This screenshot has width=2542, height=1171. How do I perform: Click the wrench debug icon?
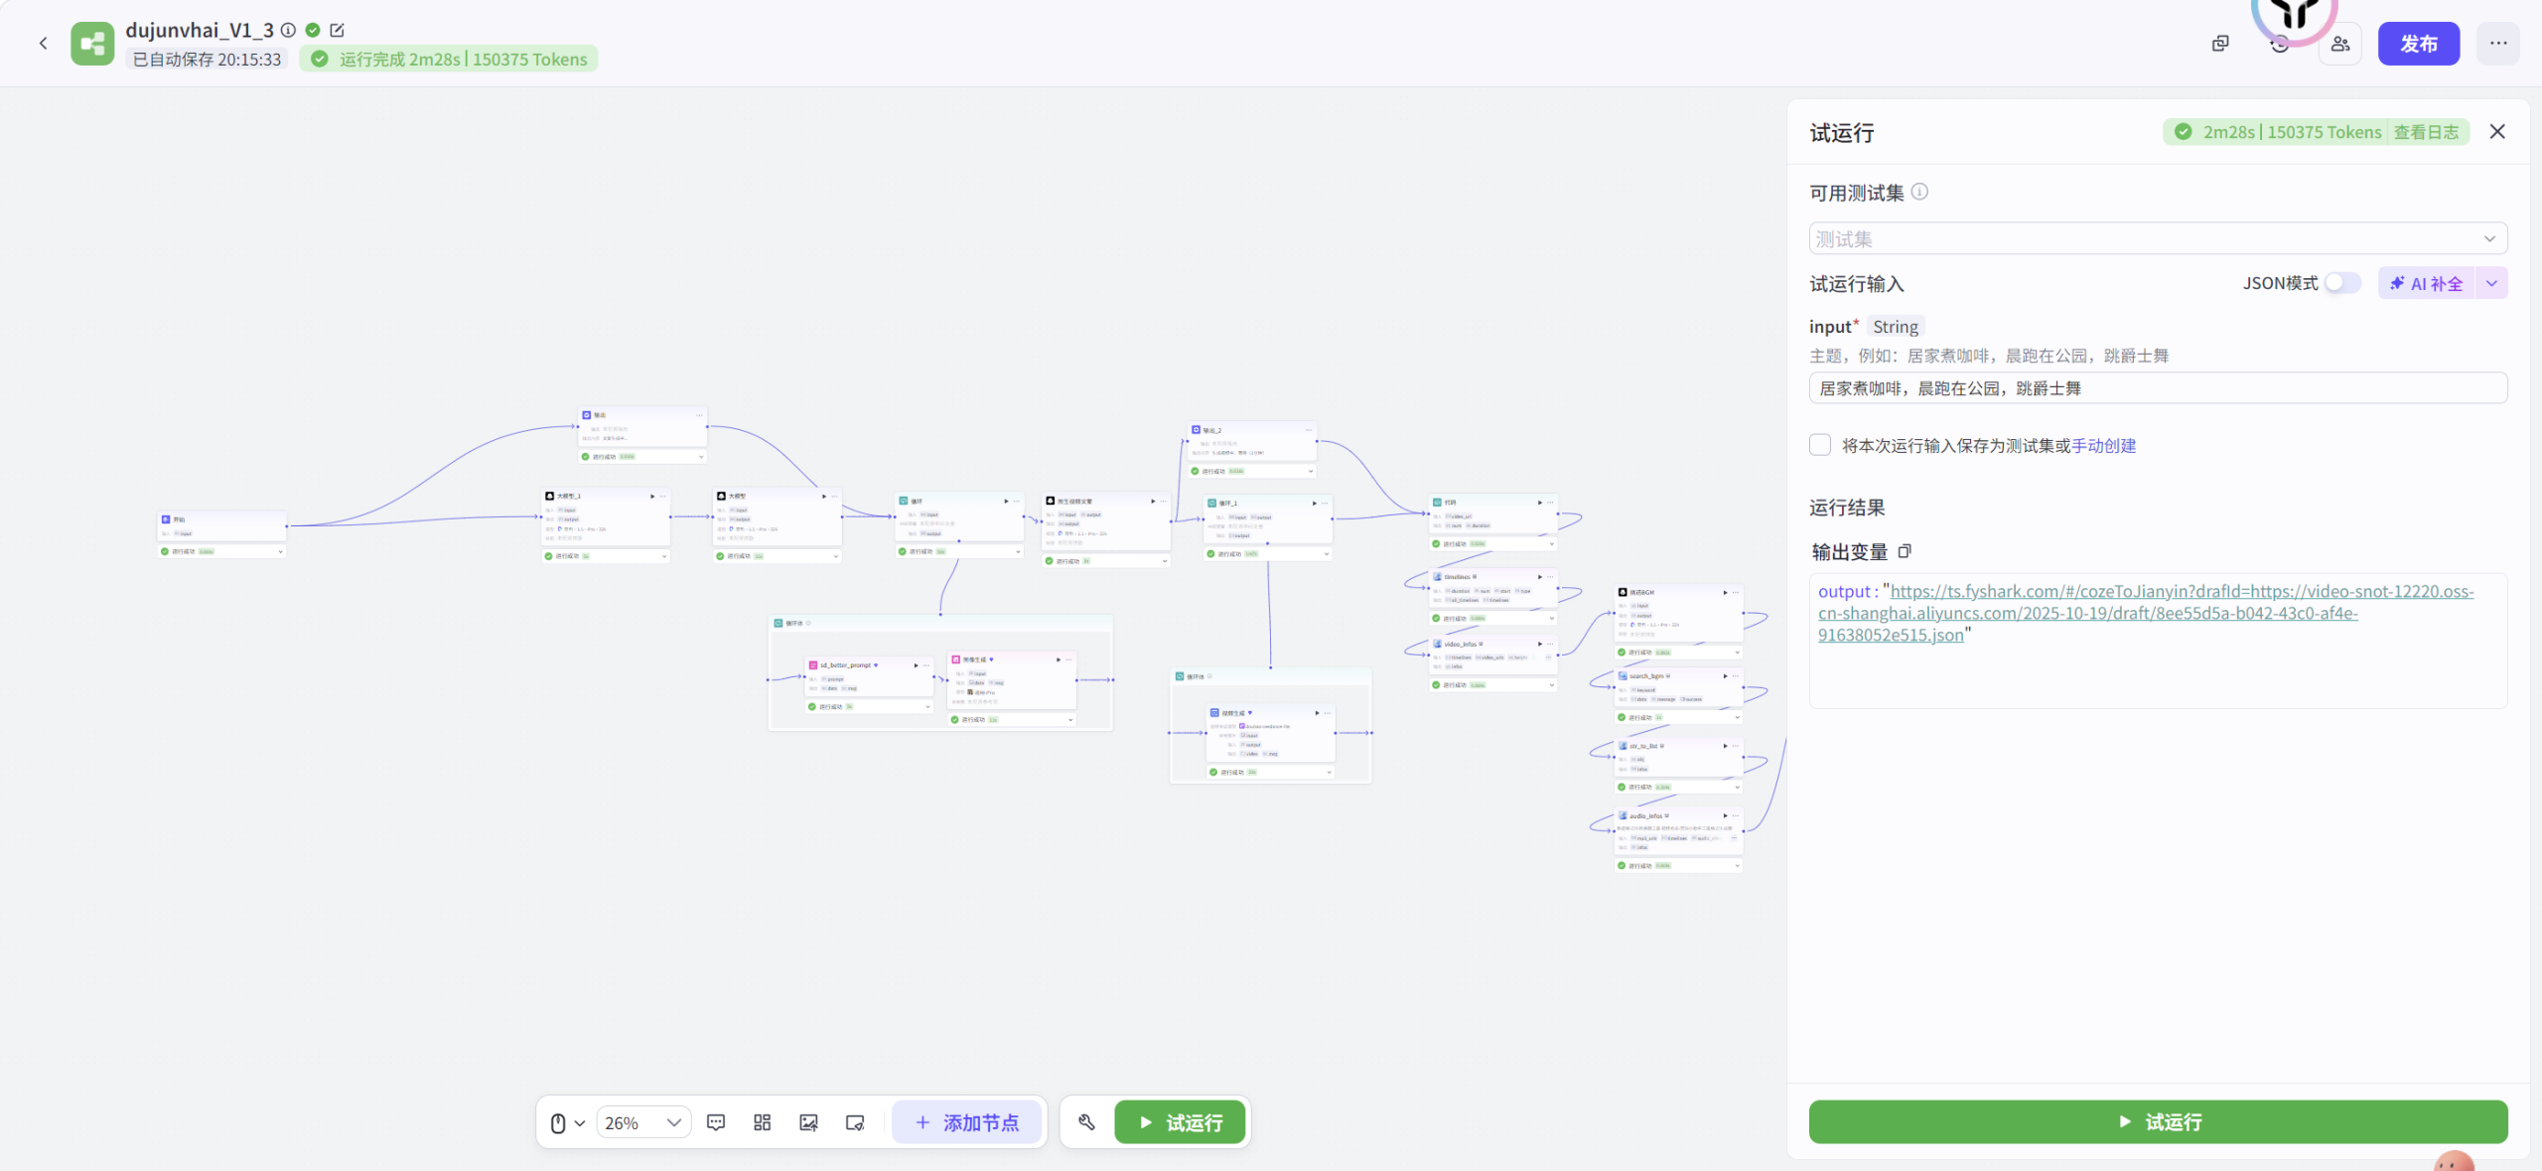[x=1086, y=1122]
